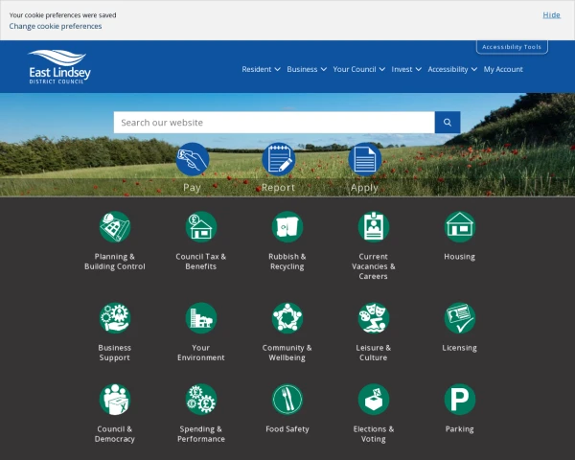
Task: Open the Rubbish & Recycling icon
Action: [287, 227]
